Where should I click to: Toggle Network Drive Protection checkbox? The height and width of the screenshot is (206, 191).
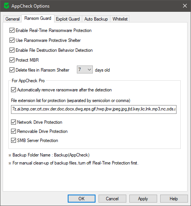tap(14, 122)
